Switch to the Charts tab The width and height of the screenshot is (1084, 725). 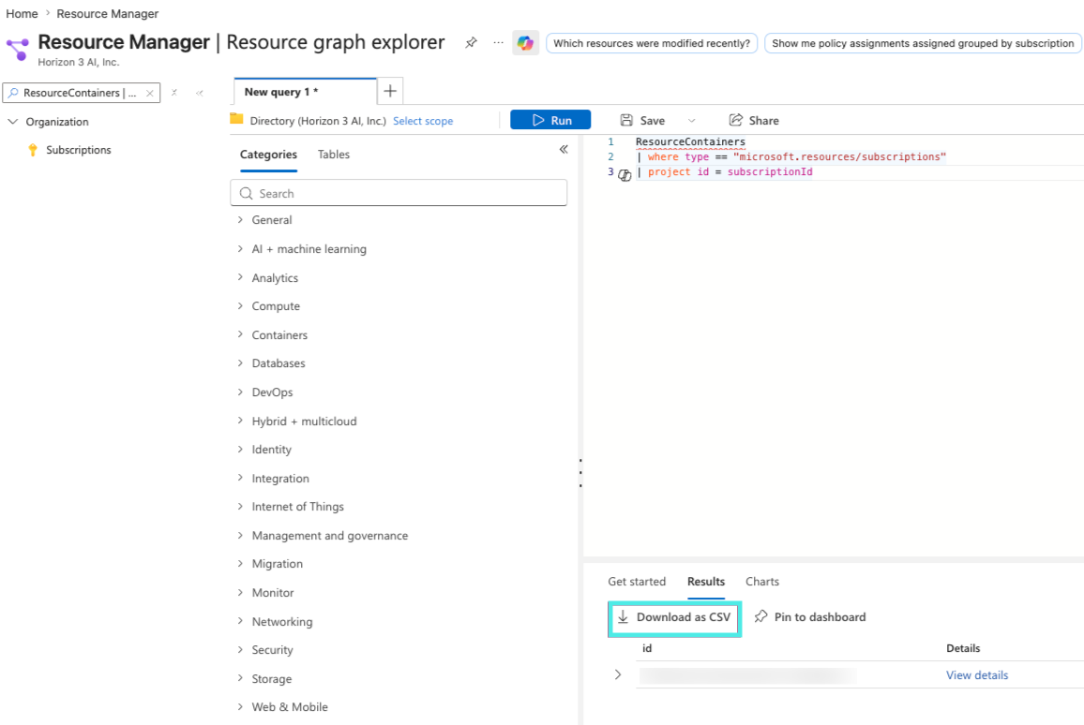click(761, 582)
